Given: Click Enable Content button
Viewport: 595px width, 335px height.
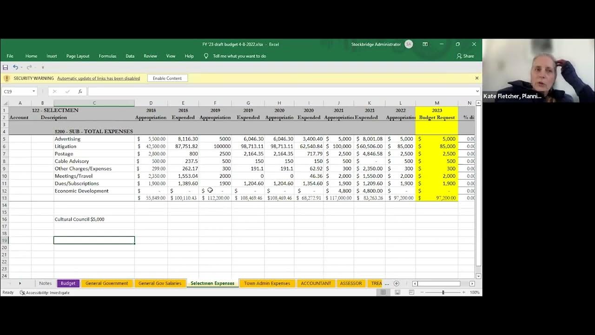Looking at the screenshot, I should (167, 78).
